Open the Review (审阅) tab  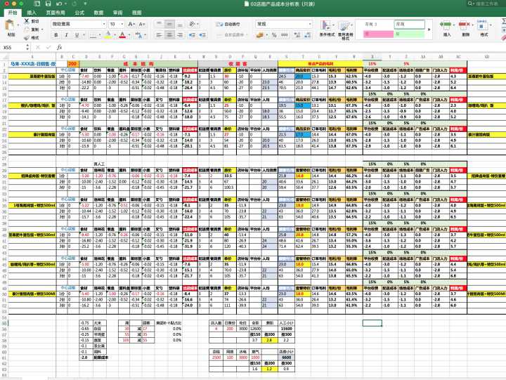pyautogui.click(x=117, y=13)
